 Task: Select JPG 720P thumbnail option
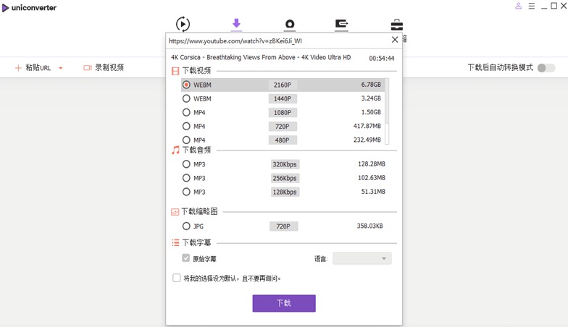tap(186, 226)
